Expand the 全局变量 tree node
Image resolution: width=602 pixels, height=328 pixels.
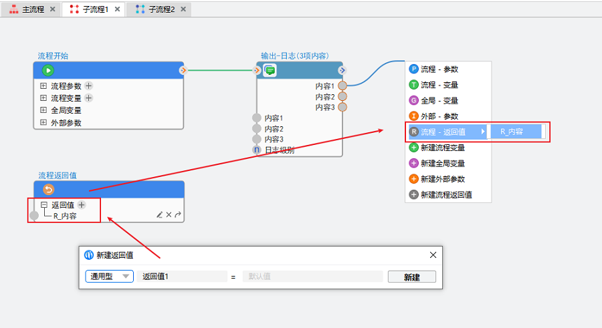43,110
